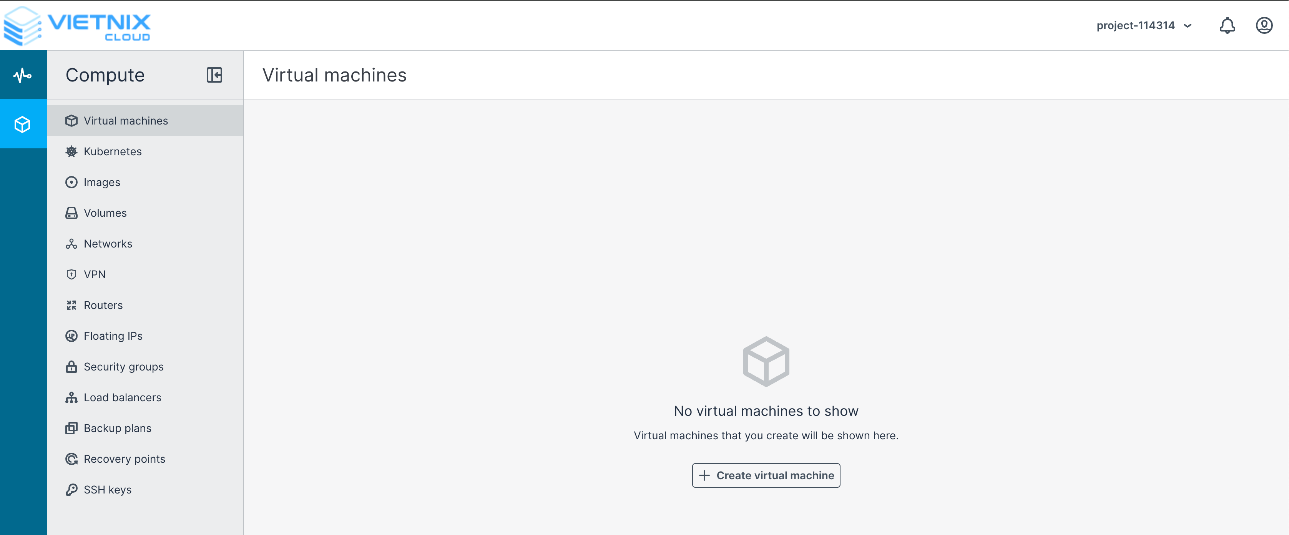Viewport: 1289px width, 535px height.
Task: Open the notifications bell
Action: (1226, 25)
